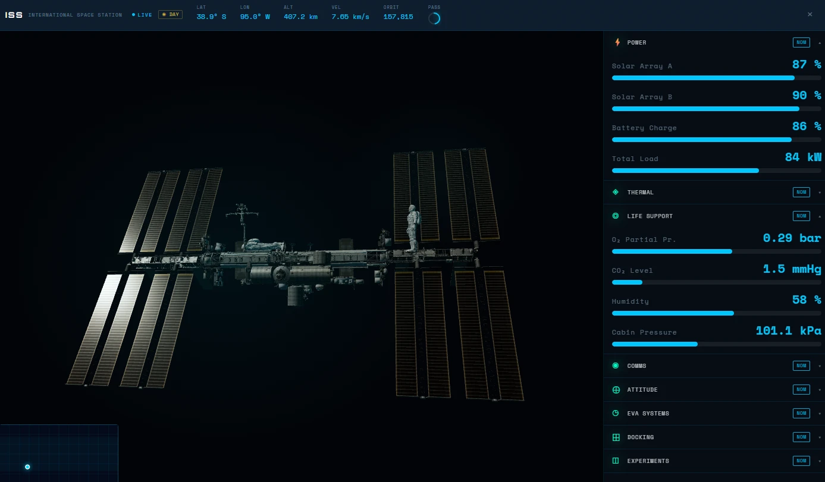Click the Cabin Pressure progress bar

click(716, 344)
